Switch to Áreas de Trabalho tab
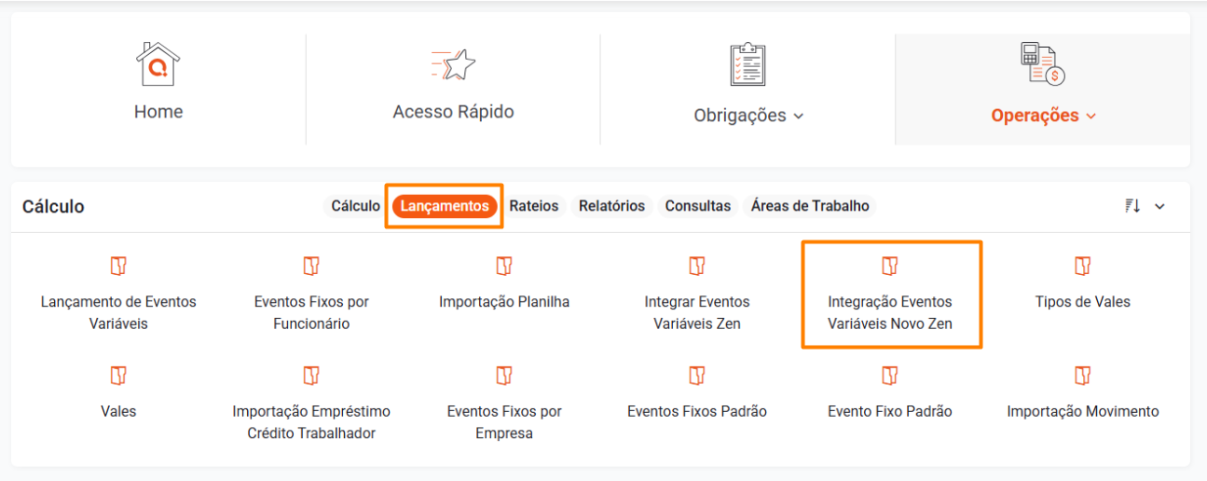The image size is (1207, 481). (810, 206)
